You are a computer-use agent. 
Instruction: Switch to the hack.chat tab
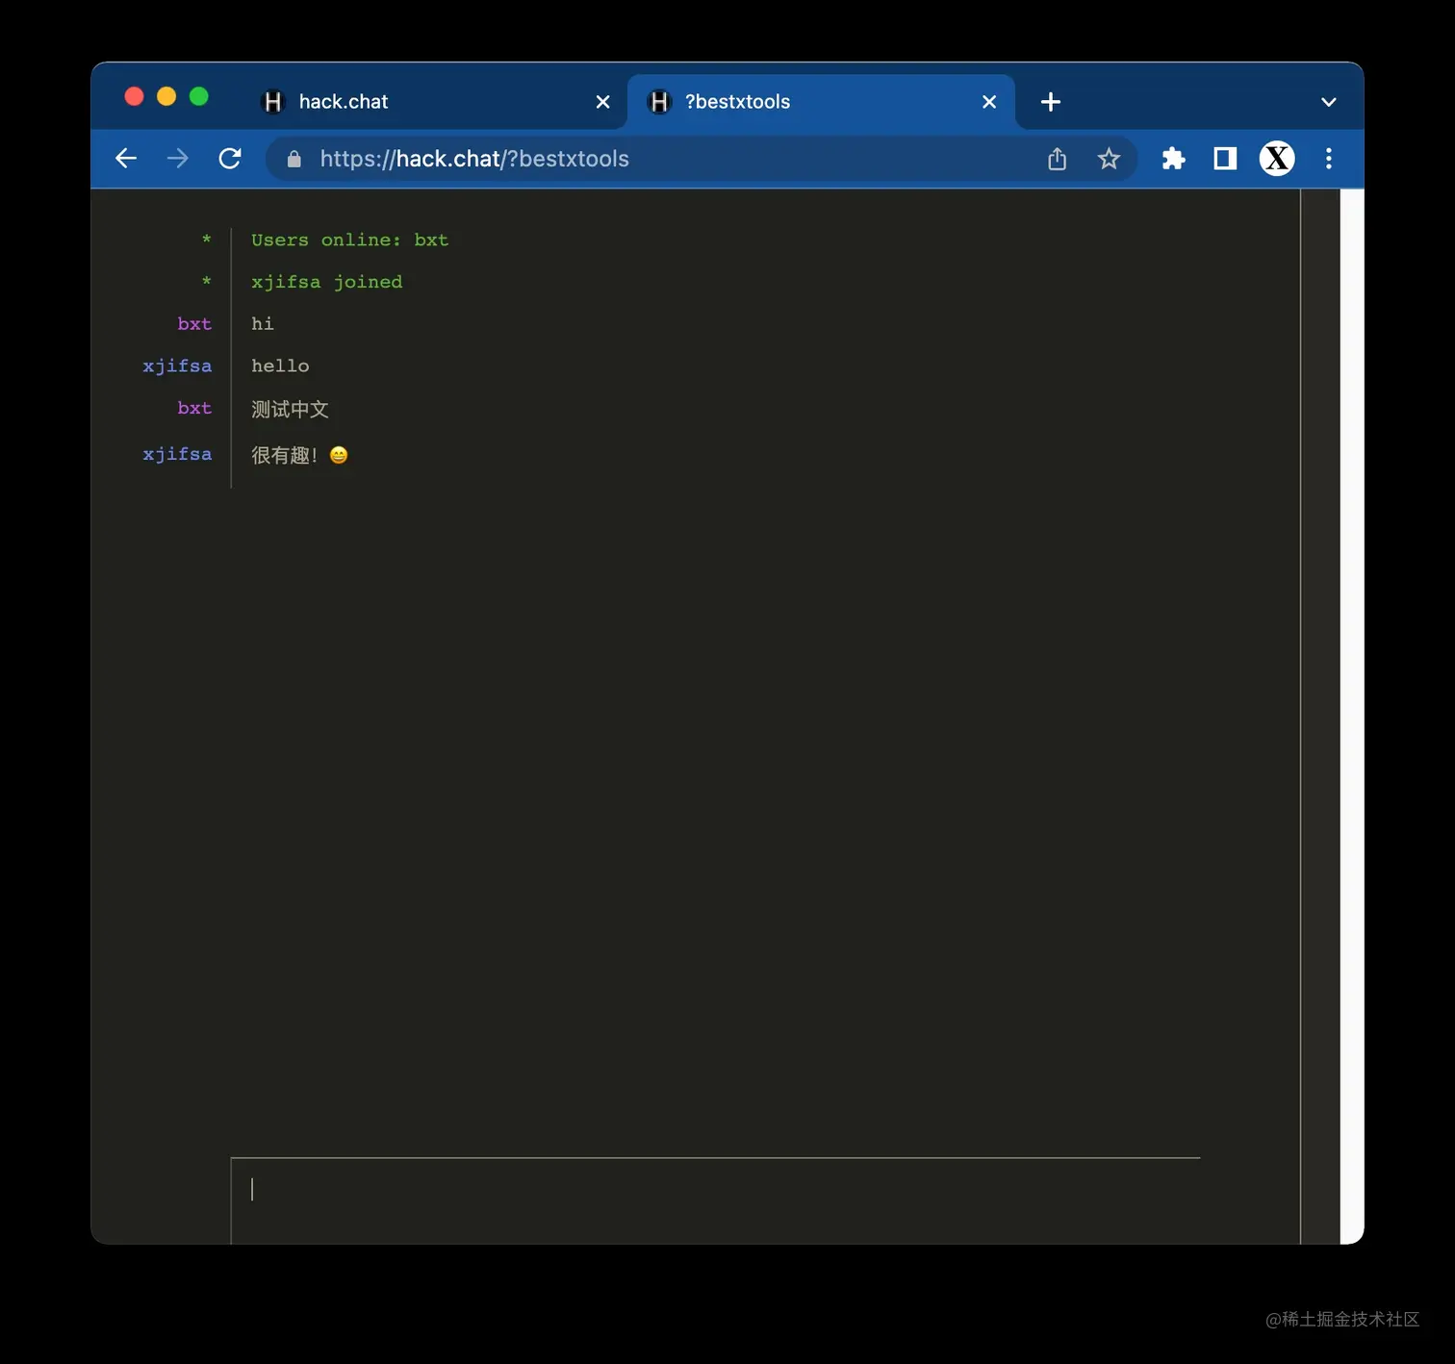436,102
